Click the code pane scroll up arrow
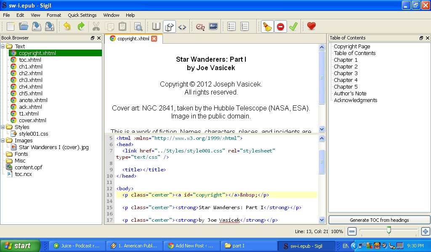The image size is (431, 252). tap(322, 138)
